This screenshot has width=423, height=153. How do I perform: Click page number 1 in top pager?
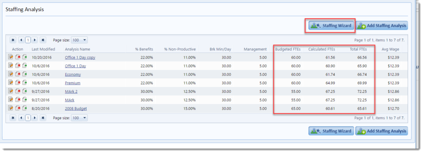coord(28,40)
